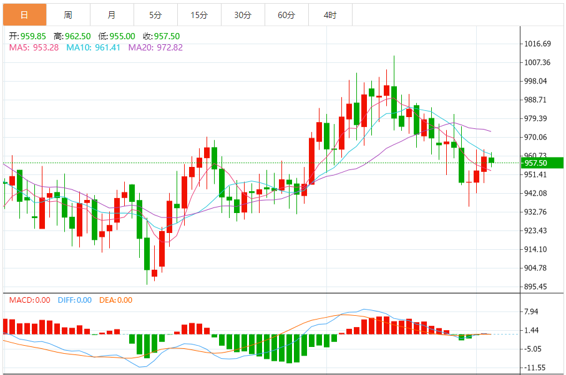Click the 942.08 price axis label
The height and width of the screenshot is (375, 566).
(535, 194)
